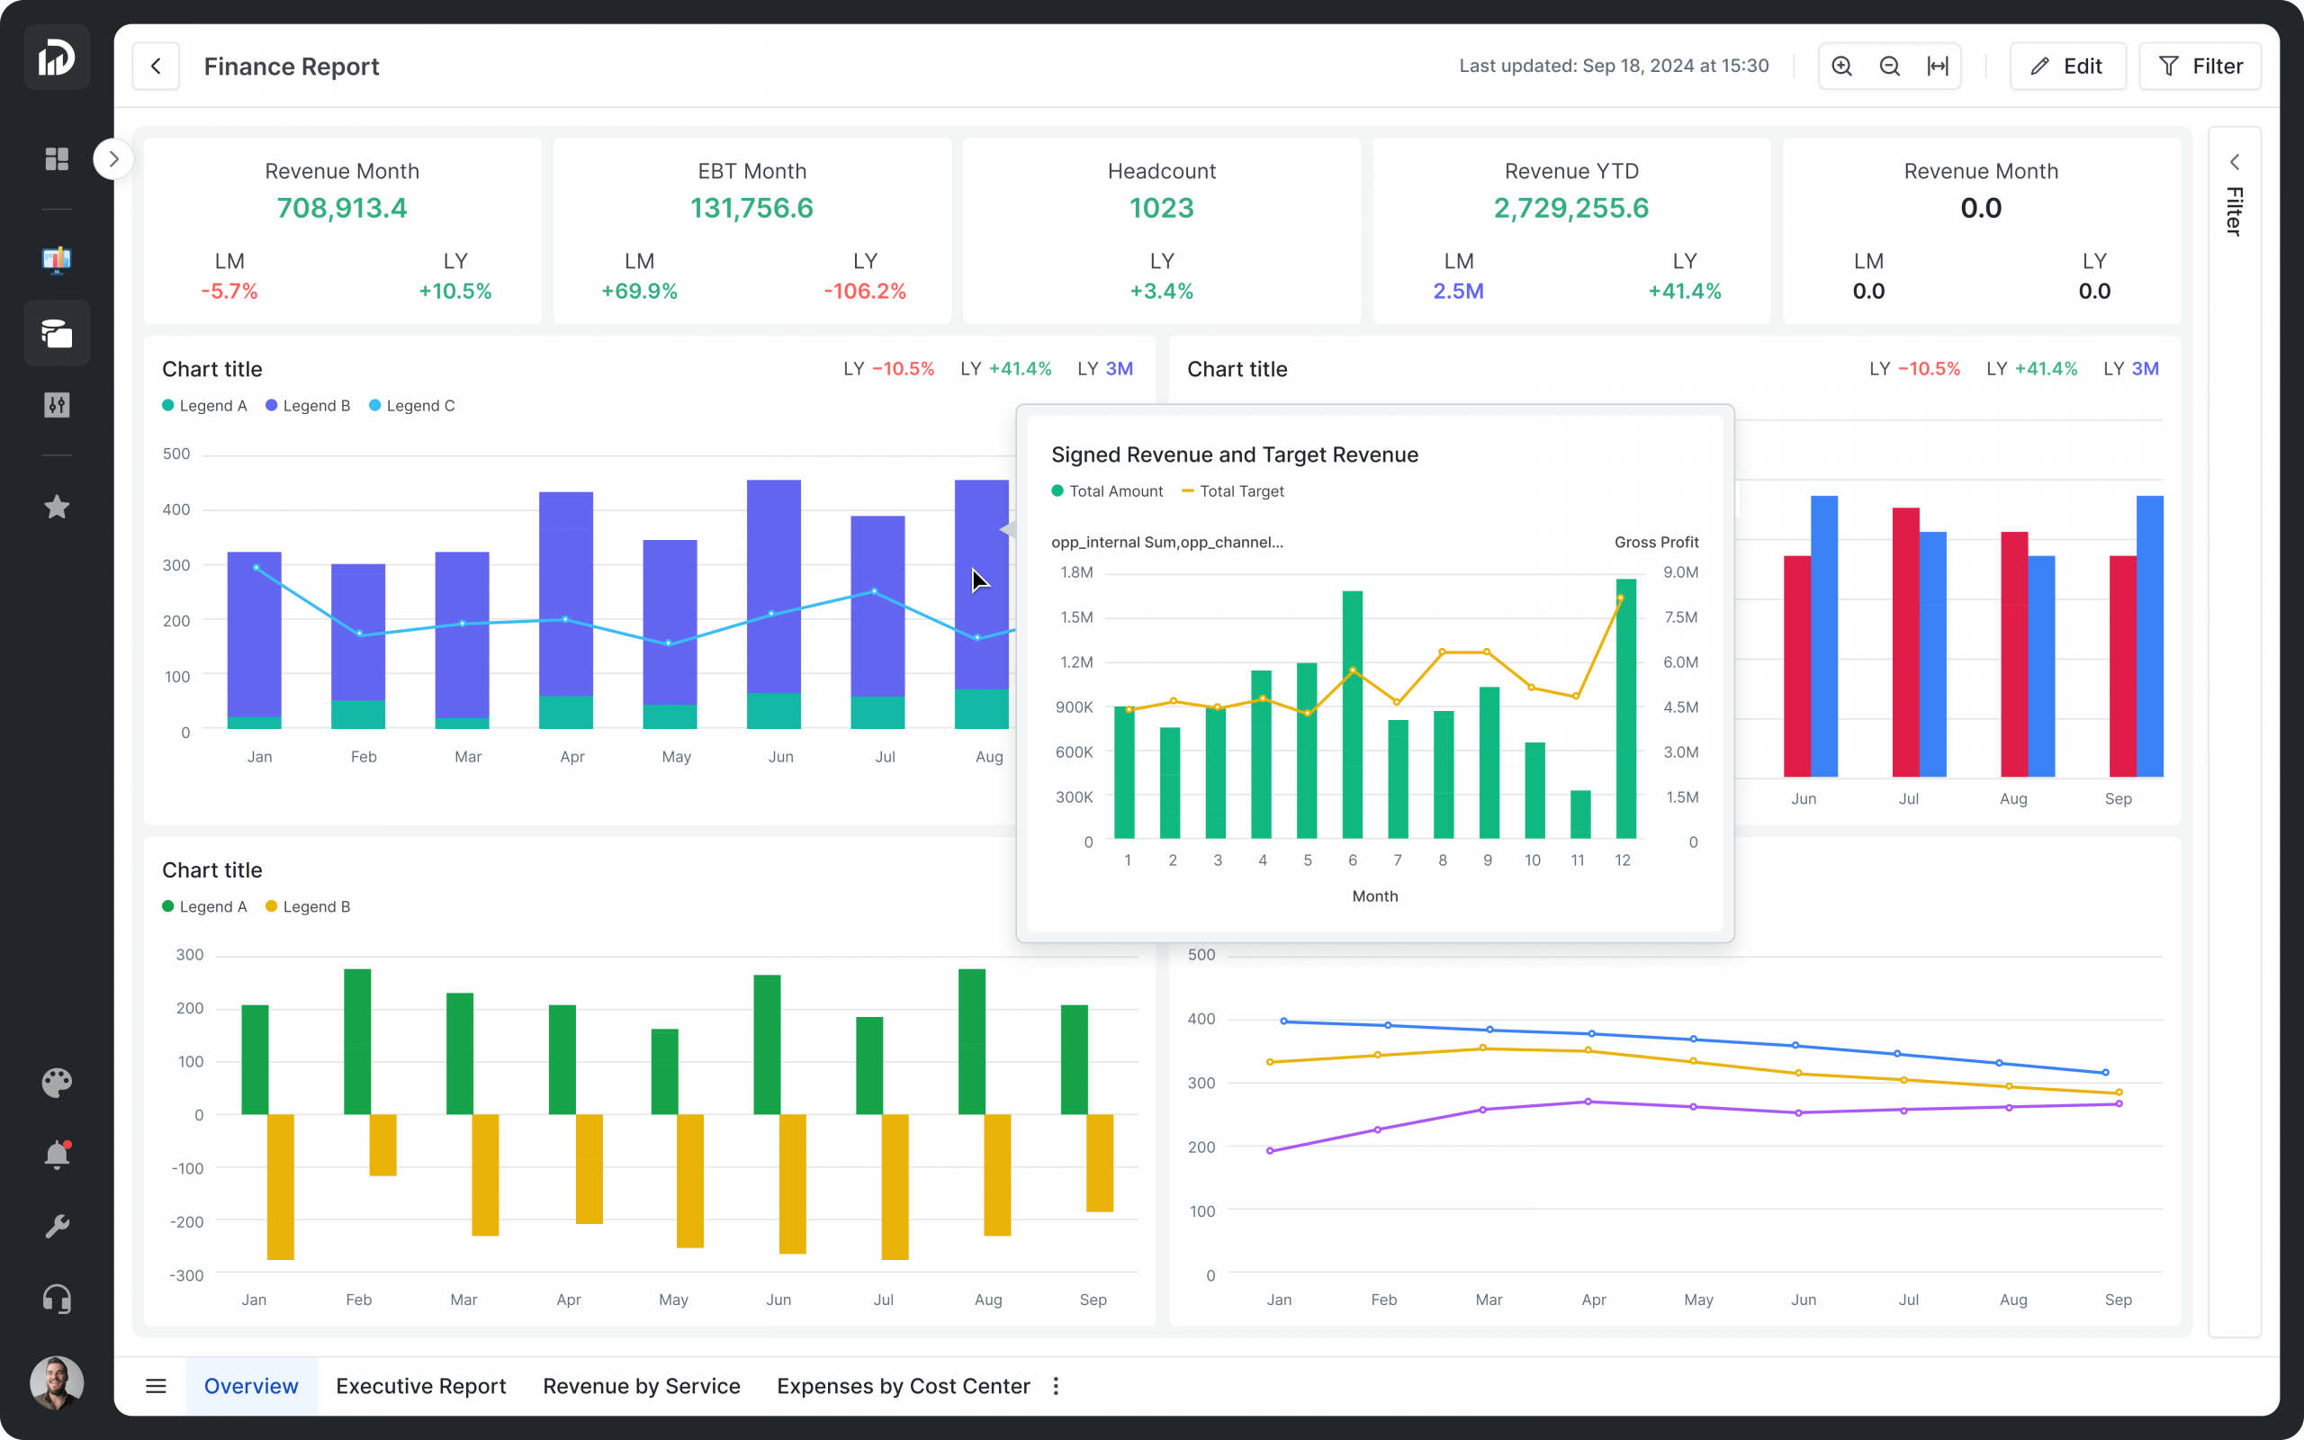Click the Edit button
2304x1440 pixels.
[x=2067, y=66]
